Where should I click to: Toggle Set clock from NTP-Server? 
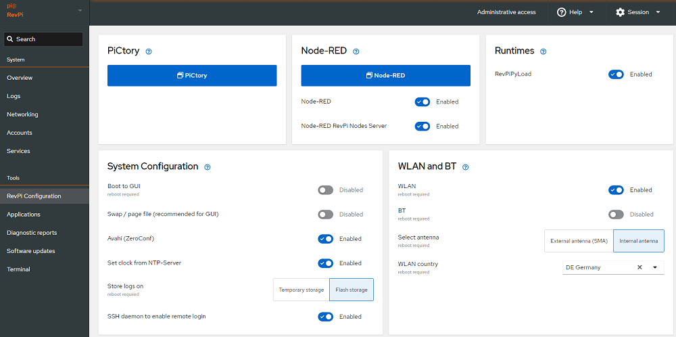click(x=326, y=263)
